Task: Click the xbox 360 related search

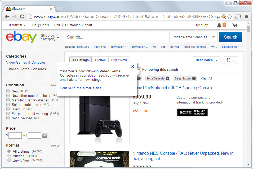Action: 83,47
